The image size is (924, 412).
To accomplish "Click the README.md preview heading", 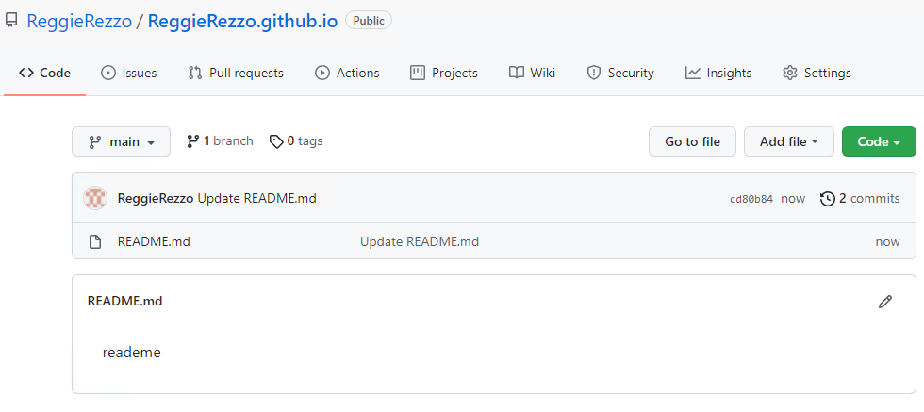I will (124, 301).
